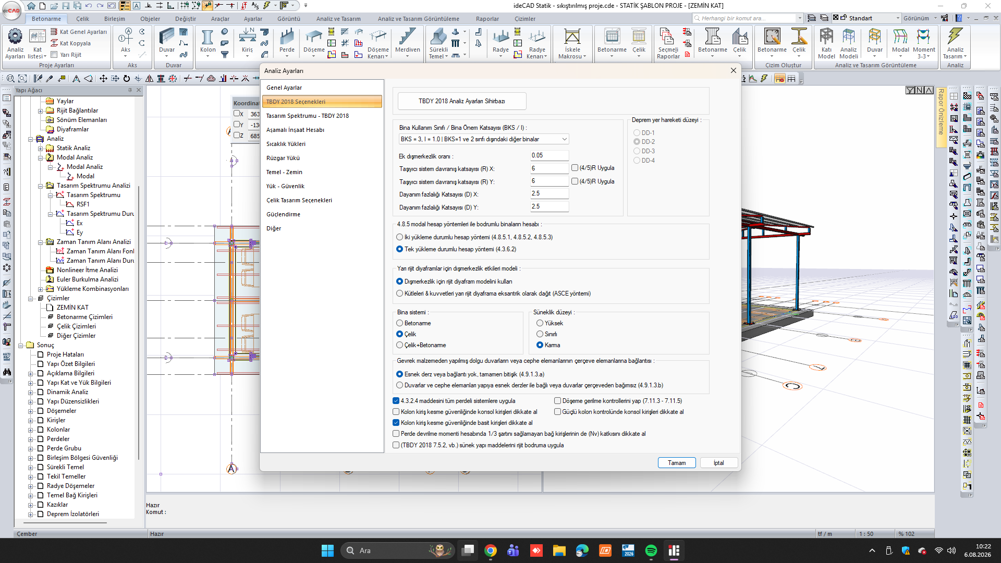1001x563 pixels.
Task: Select Yüksek süneklik düzeyi
Action: pos(540,323)
